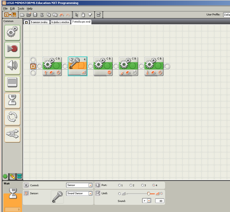Pick the Loop block from the palette

coord(12,118)
